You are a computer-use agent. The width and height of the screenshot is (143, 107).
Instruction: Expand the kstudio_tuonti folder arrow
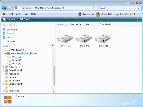pos(4,84)
